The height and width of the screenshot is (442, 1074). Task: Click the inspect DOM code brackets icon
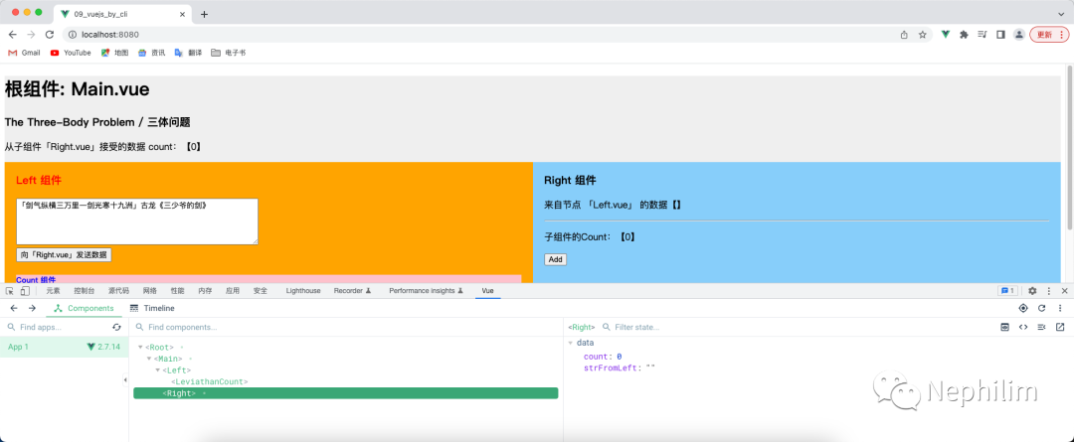pos(1023,327)
